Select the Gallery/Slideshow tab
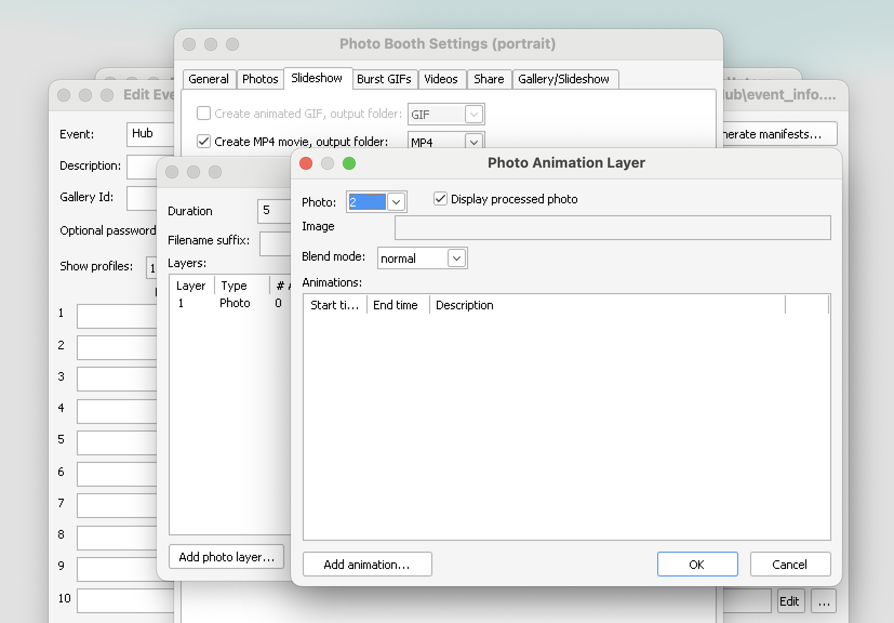This screenshot has height=623, width=894. [563, 79]
